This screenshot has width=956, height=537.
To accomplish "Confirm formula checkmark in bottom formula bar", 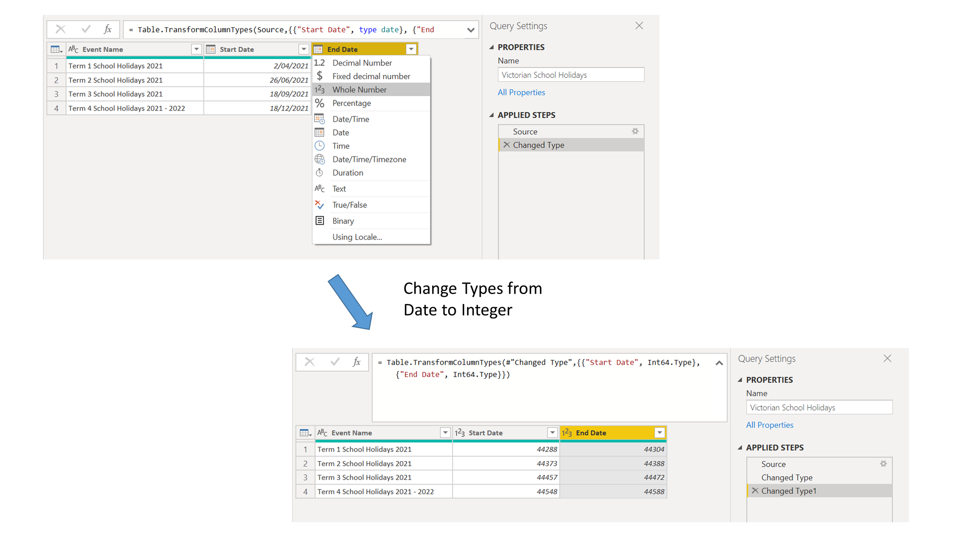I will (335, 362).
